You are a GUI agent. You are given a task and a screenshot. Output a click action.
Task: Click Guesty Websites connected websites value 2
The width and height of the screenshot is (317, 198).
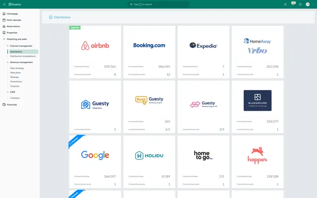[115, 130]
